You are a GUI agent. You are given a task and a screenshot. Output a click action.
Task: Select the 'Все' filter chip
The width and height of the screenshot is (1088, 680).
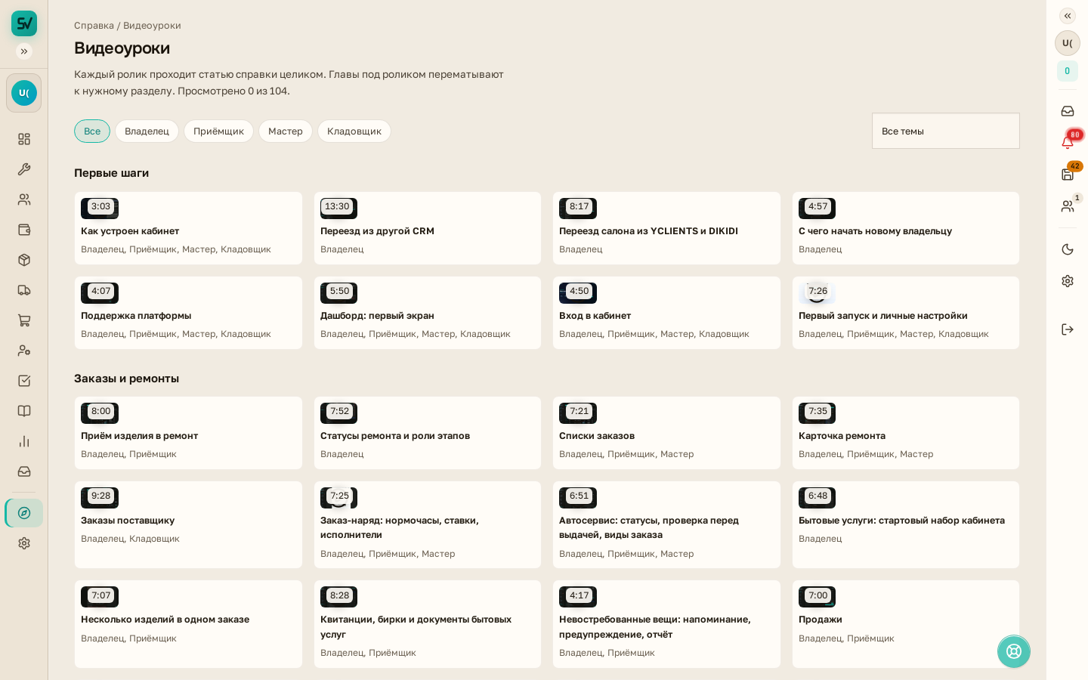click(x=92, y=131)
